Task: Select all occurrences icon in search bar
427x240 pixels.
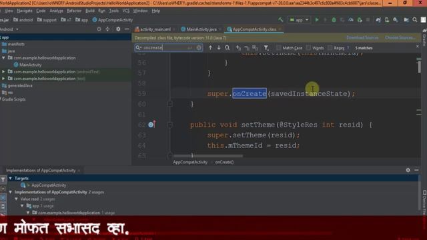Action: 255,47
